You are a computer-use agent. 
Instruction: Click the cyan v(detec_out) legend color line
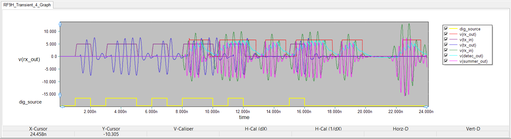click(454, 56)
